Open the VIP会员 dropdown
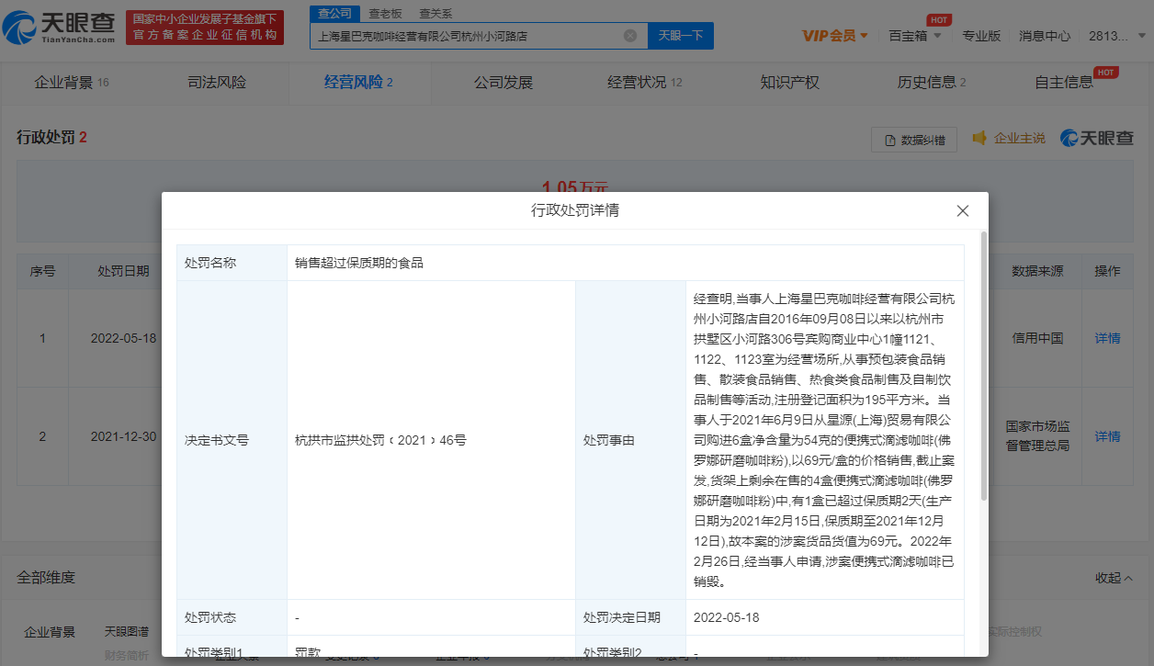 coord(835,36)
